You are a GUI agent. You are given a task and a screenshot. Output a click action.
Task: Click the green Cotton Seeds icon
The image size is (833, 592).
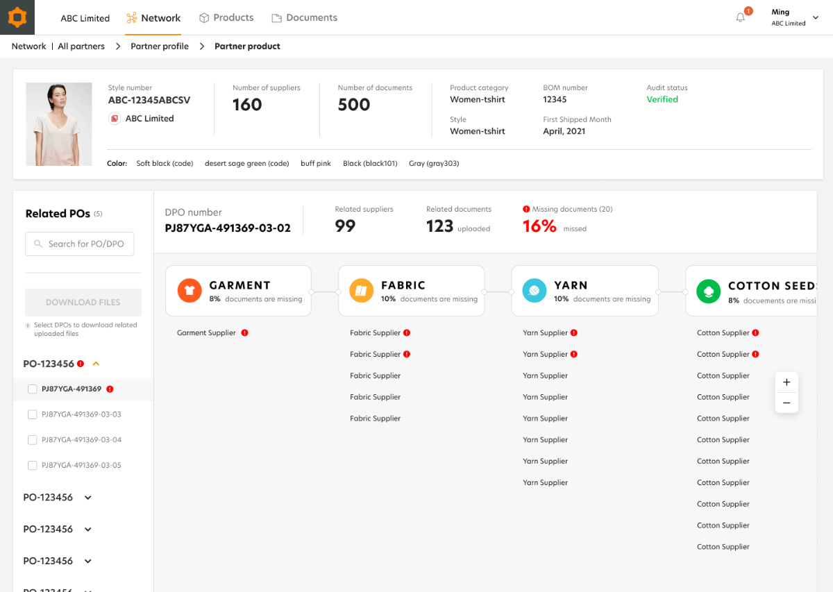(x=709, y=291)
